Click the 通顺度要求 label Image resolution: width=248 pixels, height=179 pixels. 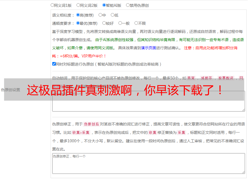click(63, 23)
